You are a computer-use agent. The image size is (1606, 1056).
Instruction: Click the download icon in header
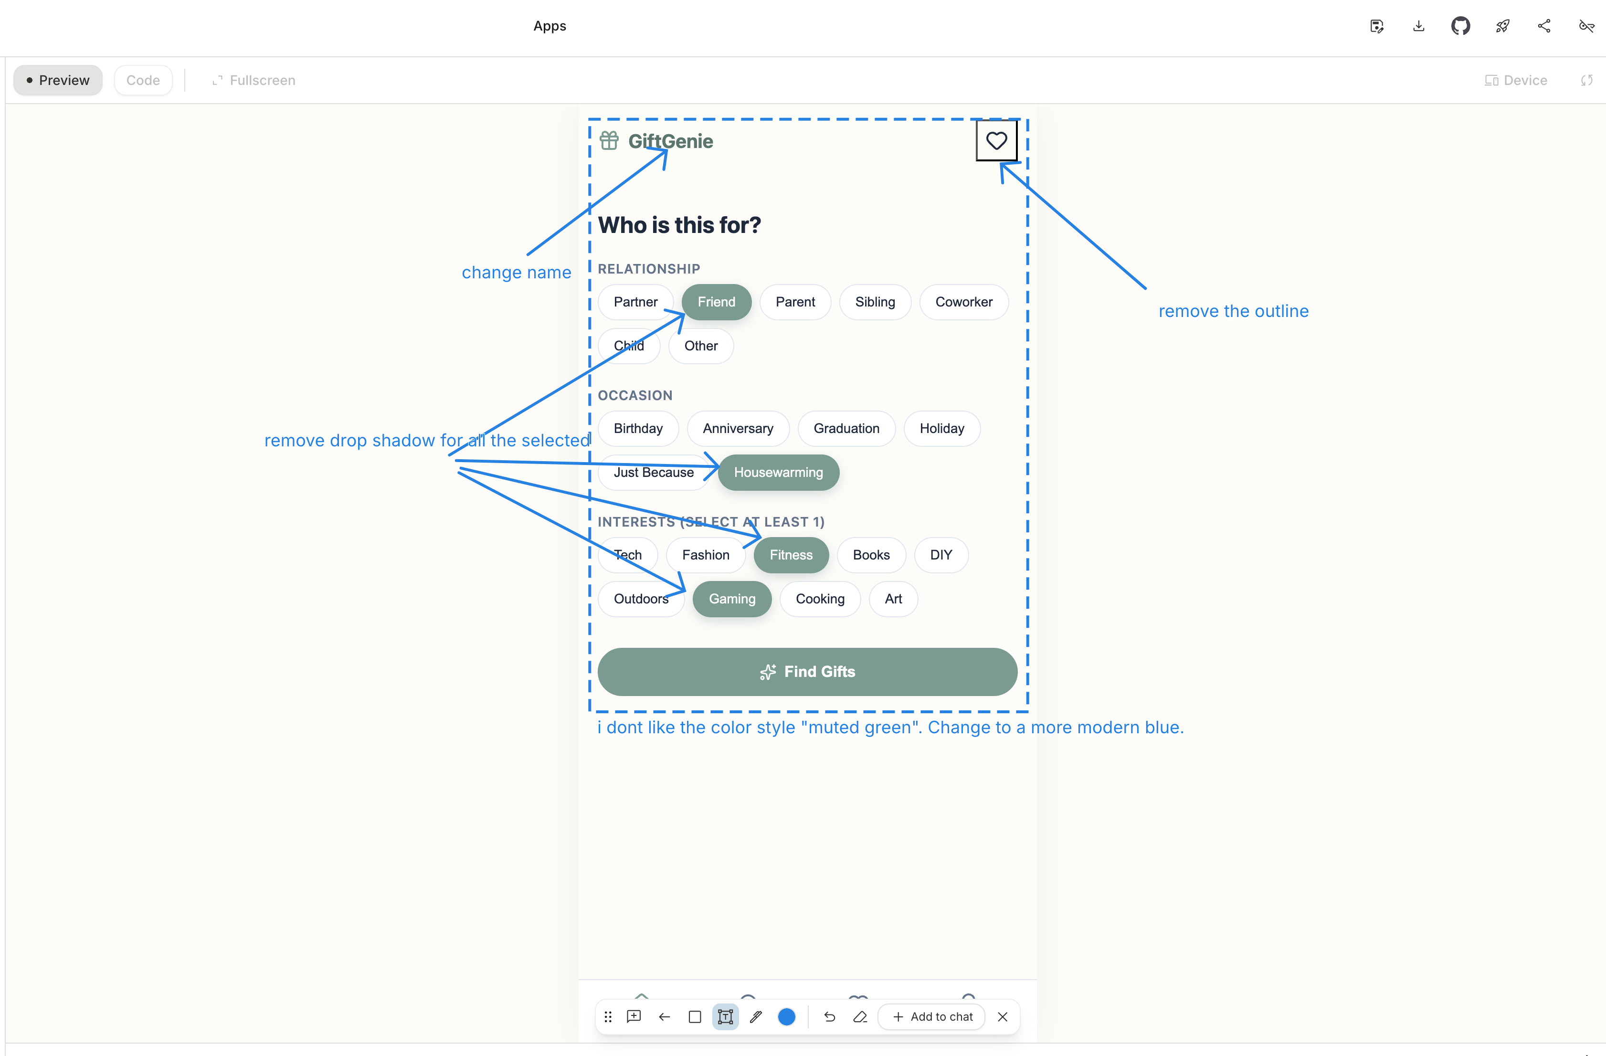pos(1418,26)
